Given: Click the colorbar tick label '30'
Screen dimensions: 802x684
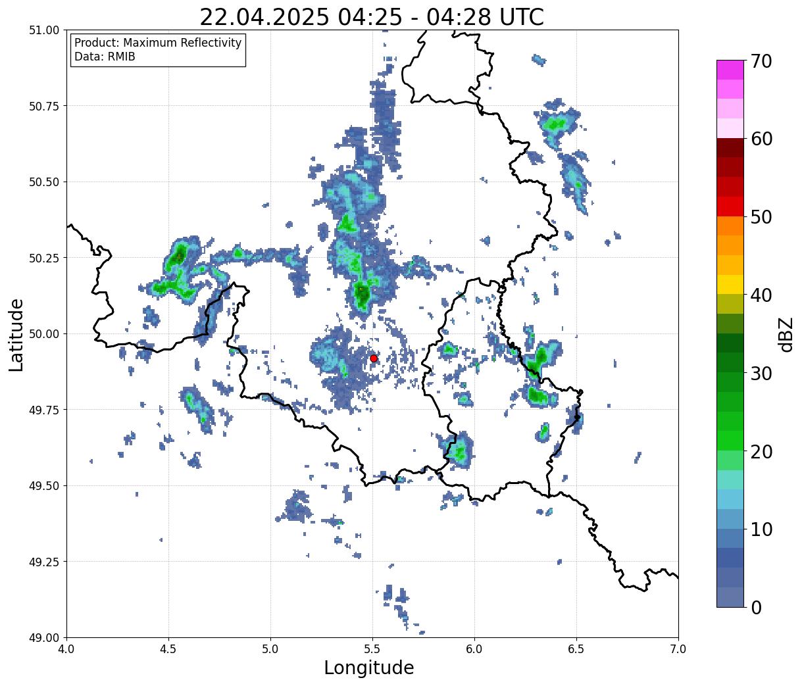Looking at the screenshot, I should click(761, 374).
